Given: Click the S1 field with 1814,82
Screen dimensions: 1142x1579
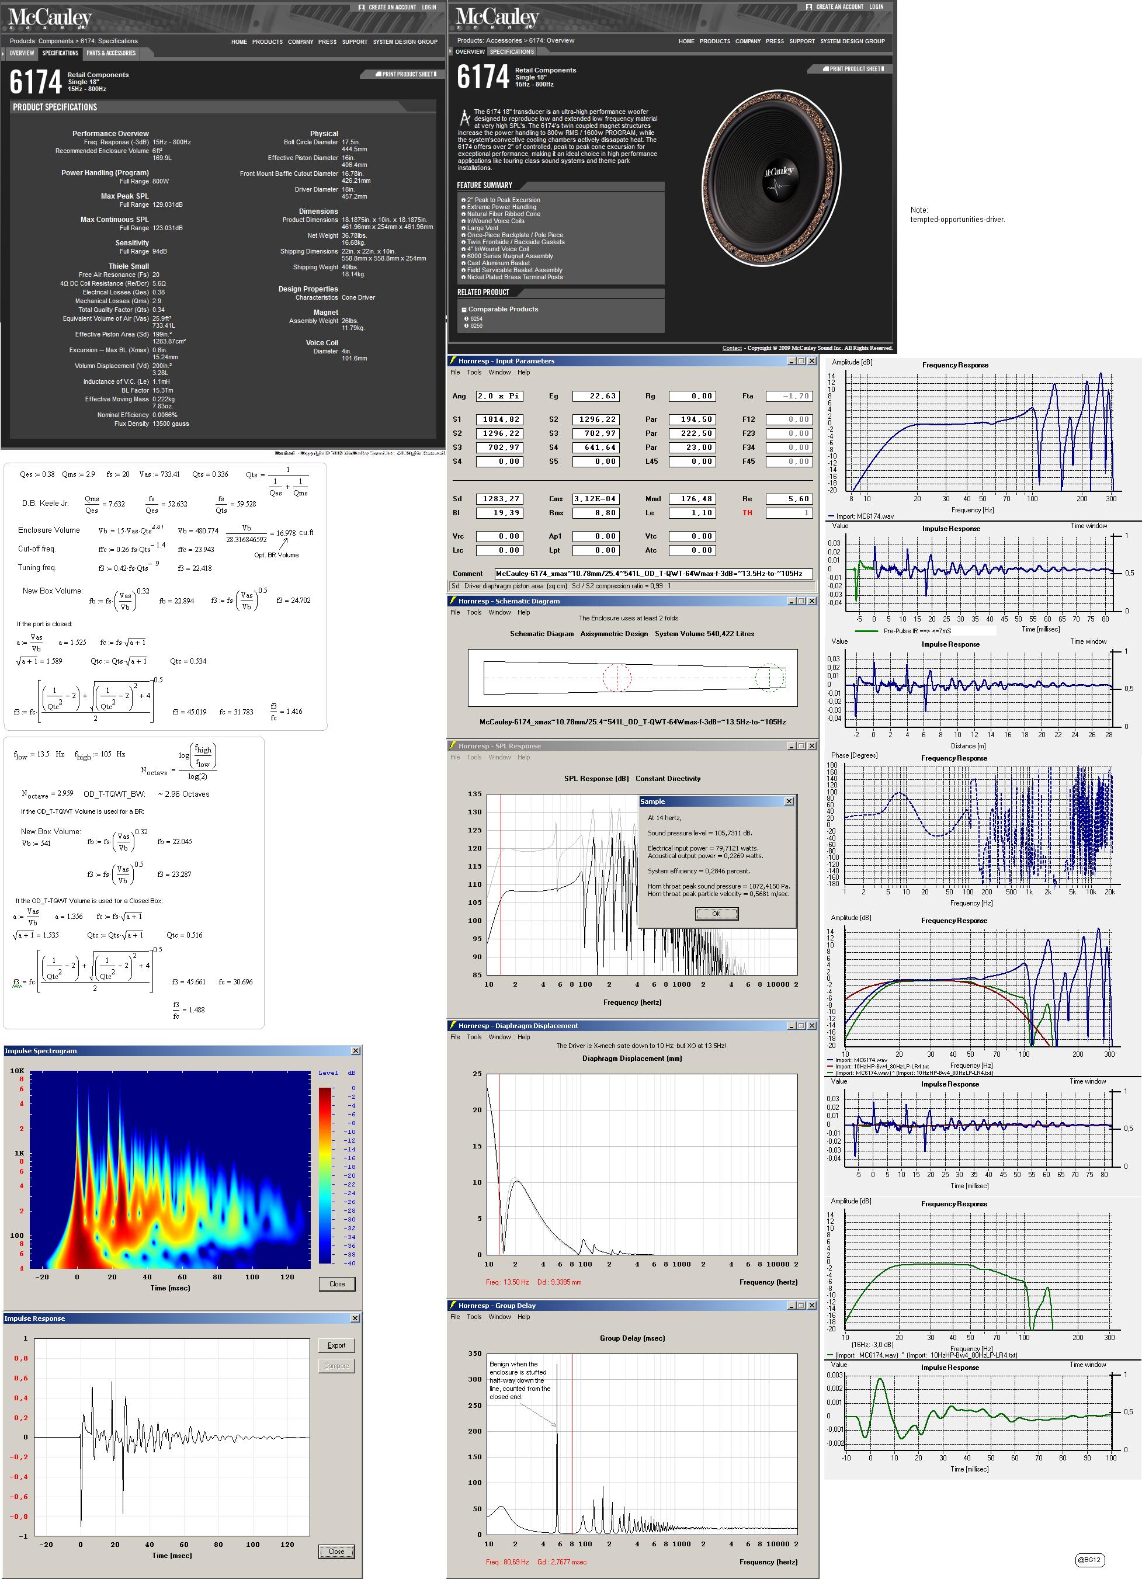Looking at the screenshot, I should point(499,420).
